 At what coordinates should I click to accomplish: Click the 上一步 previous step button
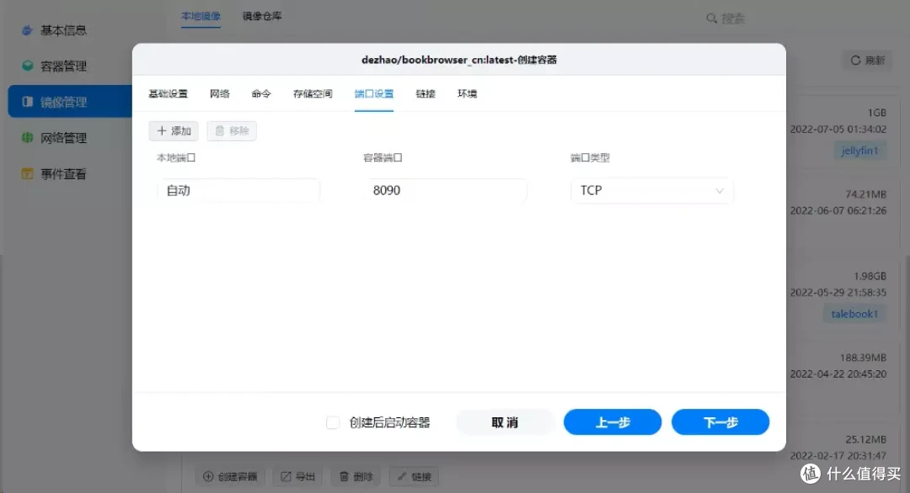tap(613, 422)
